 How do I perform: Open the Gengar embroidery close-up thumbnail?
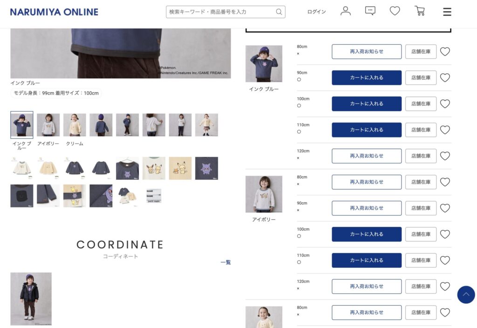coord(206,168)
